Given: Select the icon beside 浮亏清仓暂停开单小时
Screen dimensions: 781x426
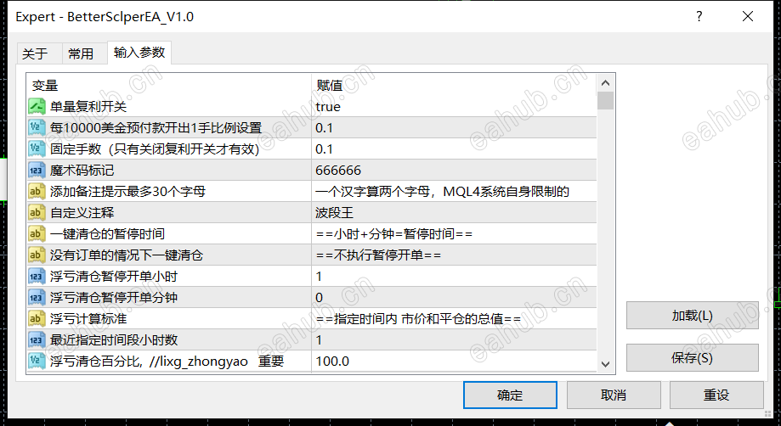Looking at the screenshot, I should click(37, 277).
